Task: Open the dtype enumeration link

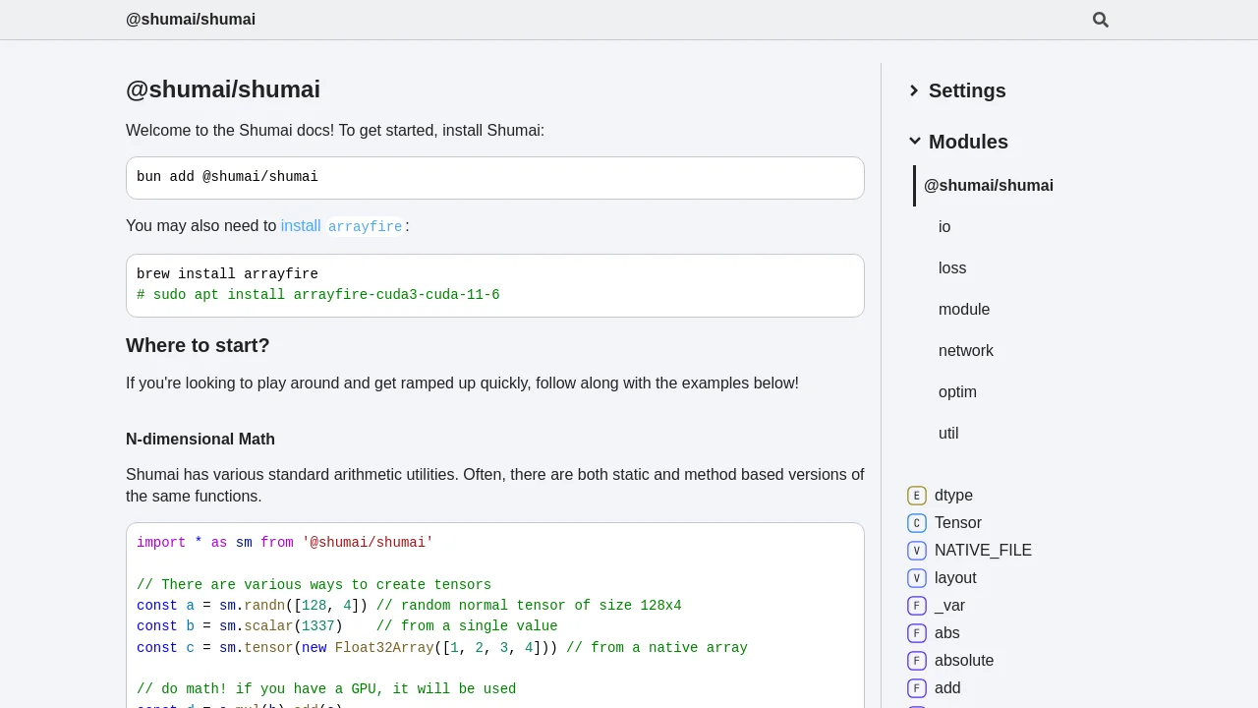Action: pyautogui.click(x=953, y=496)
